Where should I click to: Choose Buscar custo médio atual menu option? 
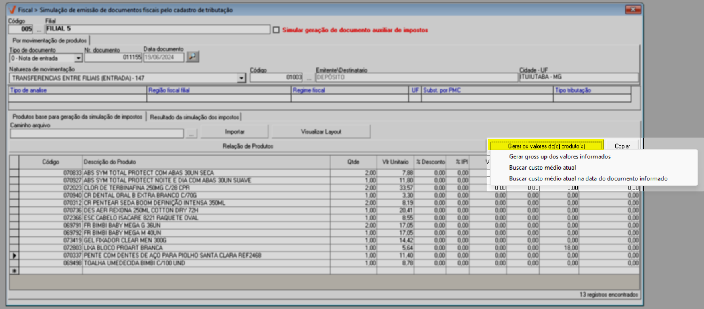(x=542, y=168)
